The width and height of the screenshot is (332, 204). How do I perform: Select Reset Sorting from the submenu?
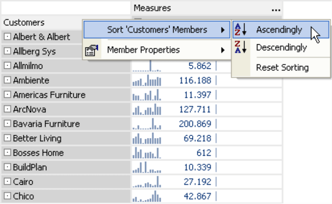[282, 68]
